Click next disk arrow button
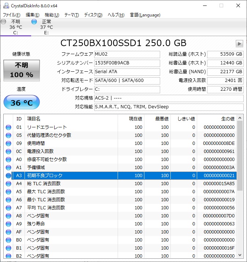This screenshot has width=247, height=262. pos(239,44)
